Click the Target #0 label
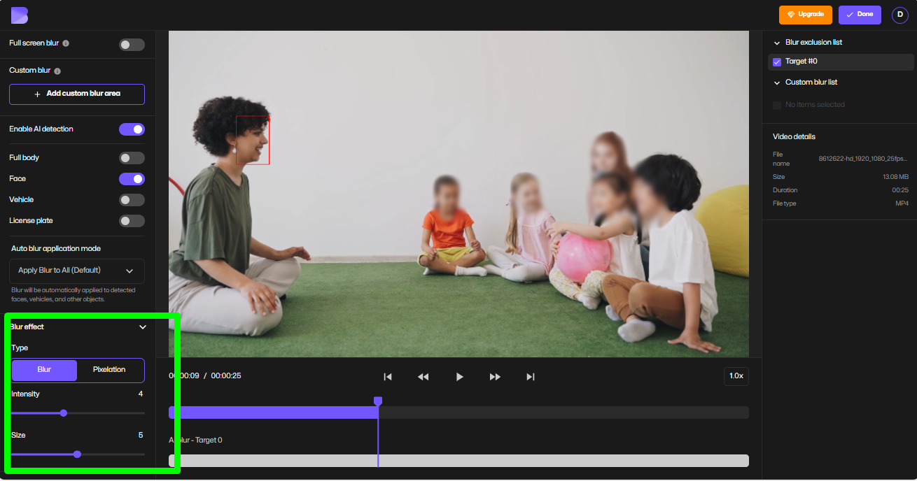This screenshot has height=481, width=917. (801, 62)
